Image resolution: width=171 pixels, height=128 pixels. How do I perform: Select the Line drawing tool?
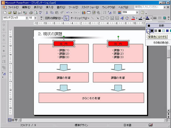tap(92, 18)
